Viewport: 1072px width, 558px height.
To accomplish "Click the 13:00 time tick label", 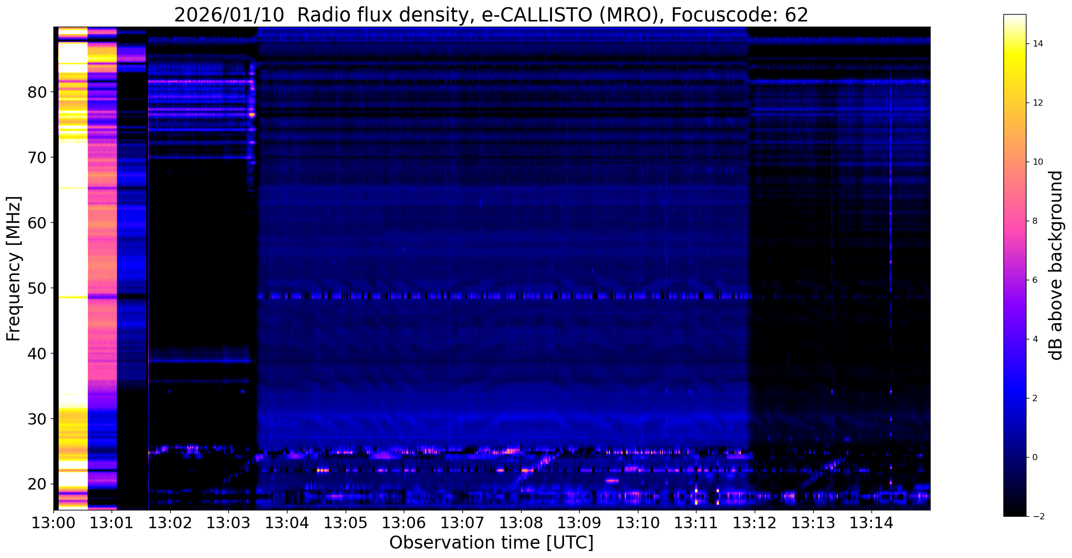I will [x=54, y=522].
